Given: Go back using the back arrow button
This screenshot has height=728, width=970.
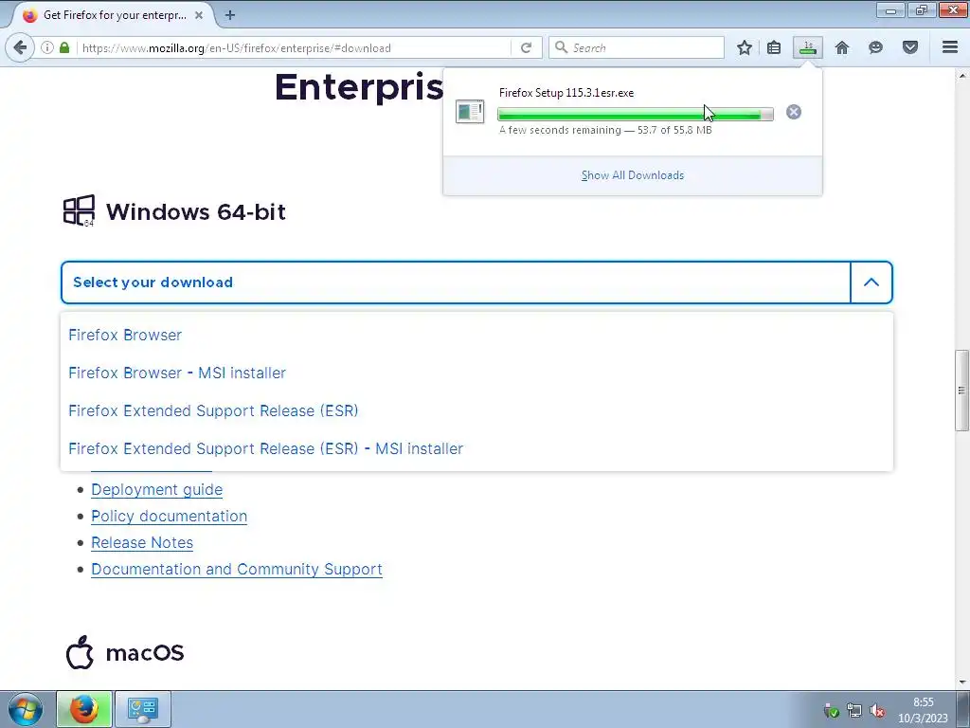Looking at the screenshot, I should (20, 47).
